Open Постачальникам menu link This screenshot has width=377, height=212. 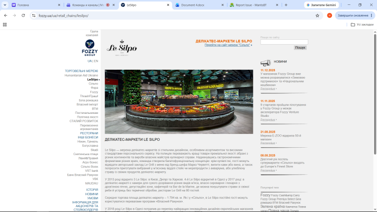(86, 113)
